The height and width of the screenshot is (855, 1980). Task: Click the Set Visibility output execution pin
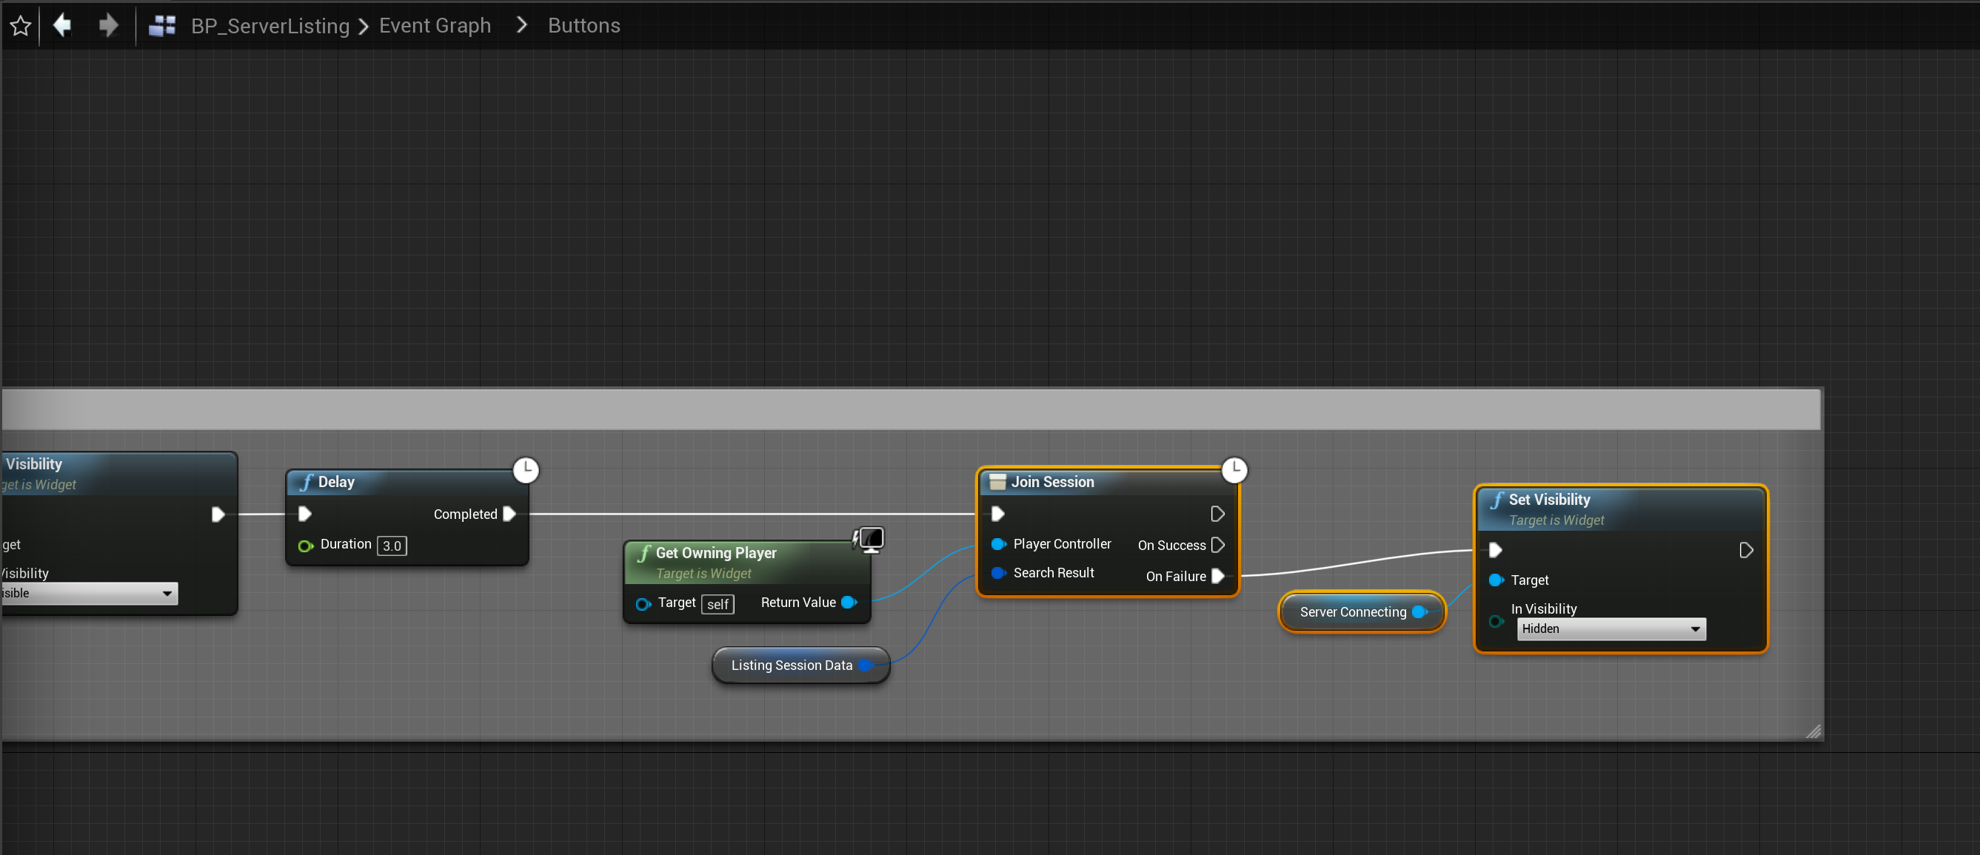point(1745,550)
